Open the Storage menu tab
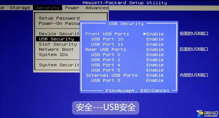This screenshot has width=219, height=118. [20, 8]
